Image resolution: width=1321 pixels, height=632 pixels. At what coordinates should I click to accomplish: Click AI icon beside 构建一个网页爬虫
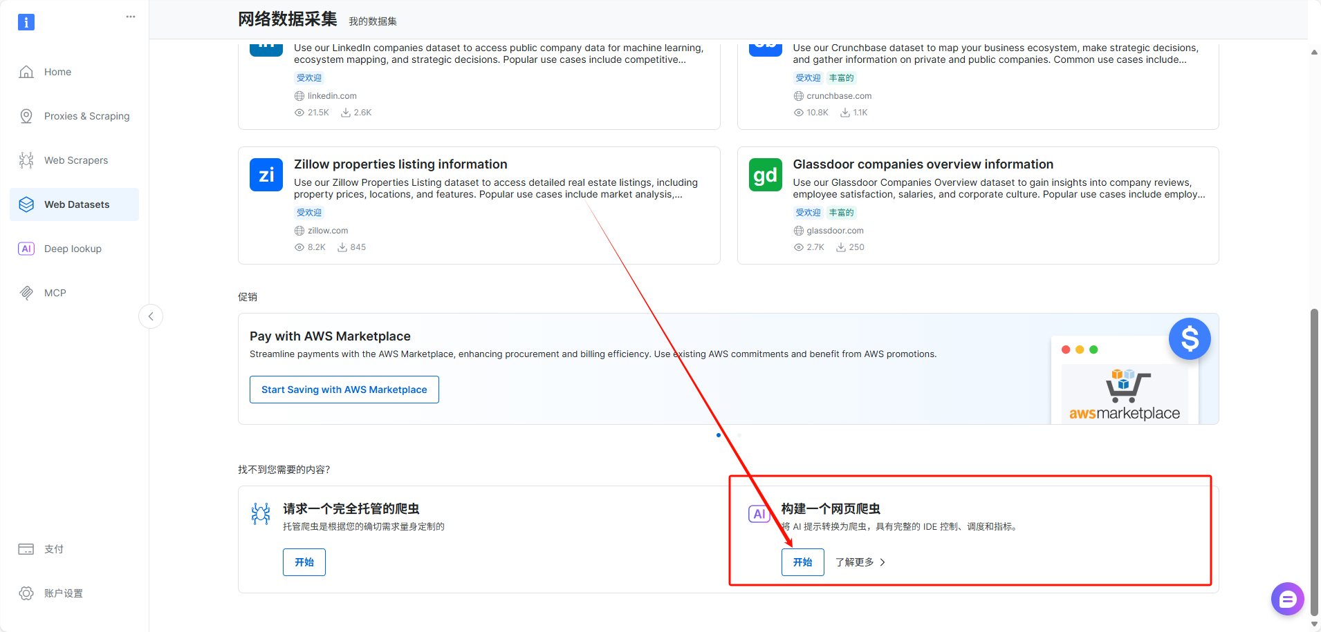click(x=759, y=514)
